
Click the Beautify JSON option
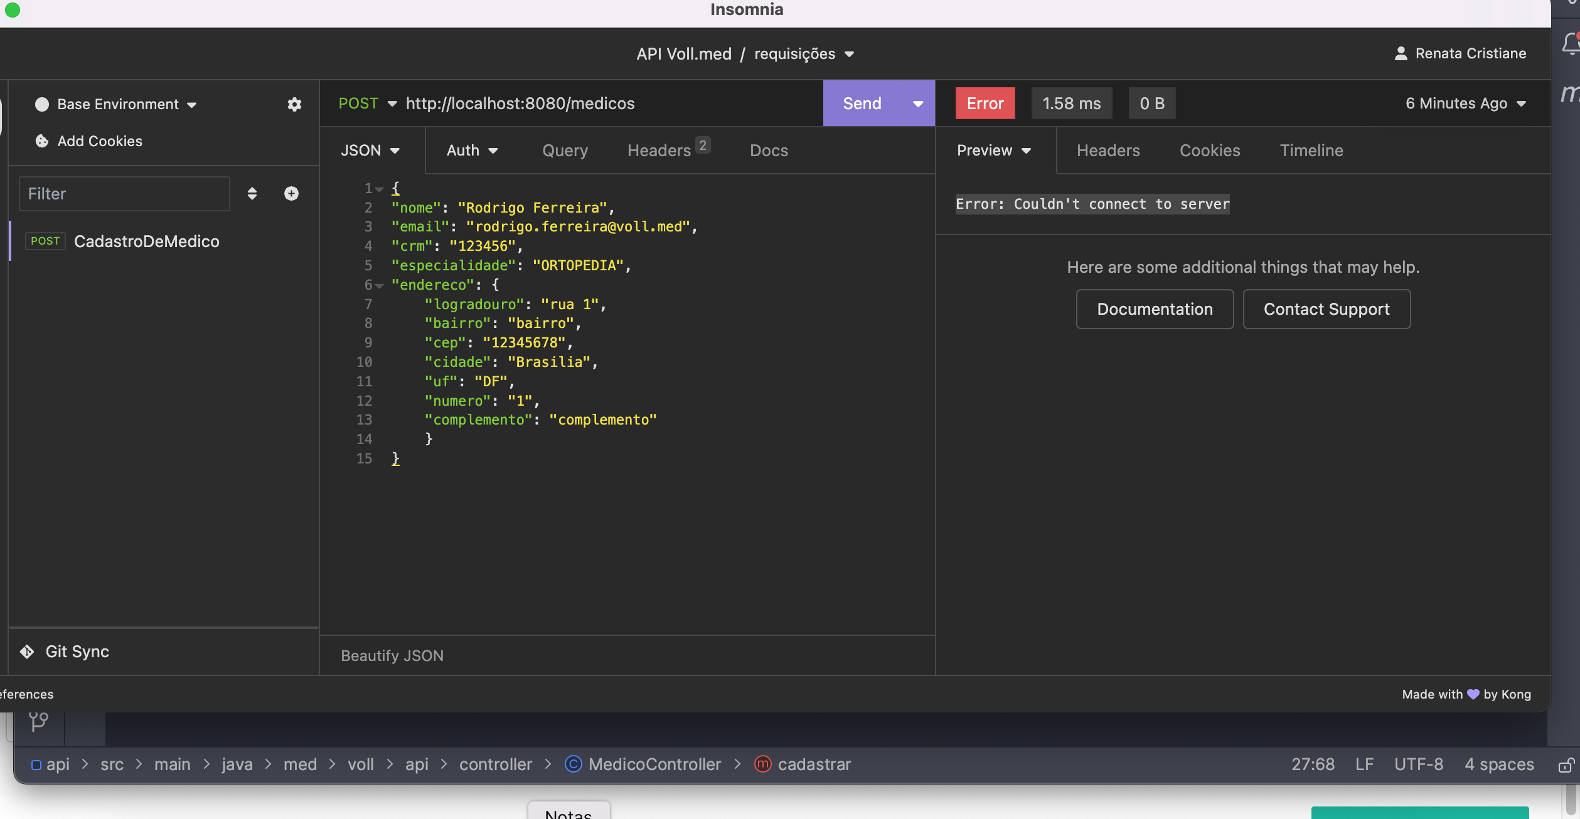coord(392,655)
